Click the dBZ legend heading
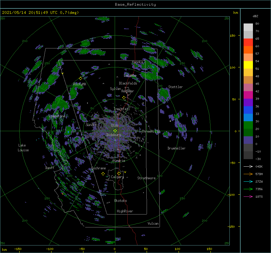 pos(255,16)
